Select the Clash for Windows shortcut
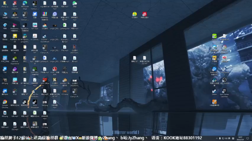 tap(35, 93)
